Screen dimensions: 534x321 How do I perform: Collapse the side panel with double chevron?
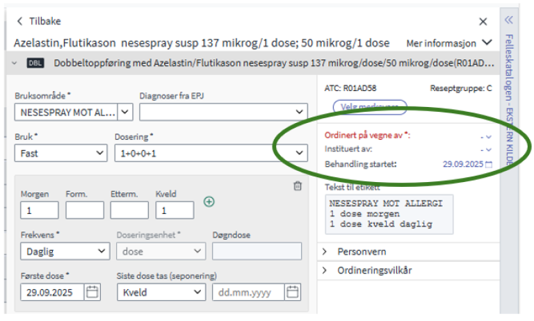pos(508,20)
